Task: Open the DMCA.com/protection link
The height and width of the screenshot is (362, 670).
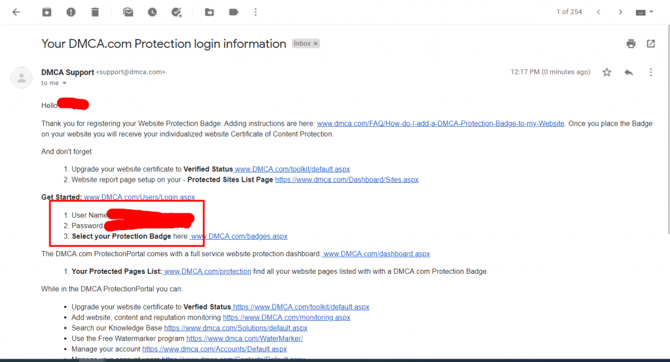Action: pos(207,272)
